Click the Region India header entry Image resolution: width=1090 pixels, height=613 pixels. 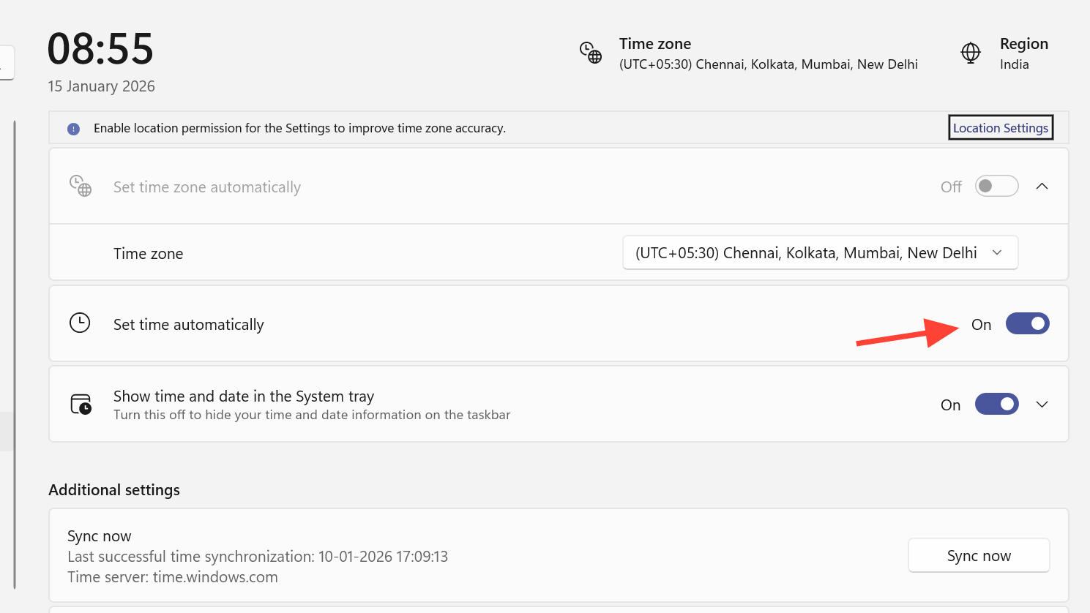(1023, 53)
